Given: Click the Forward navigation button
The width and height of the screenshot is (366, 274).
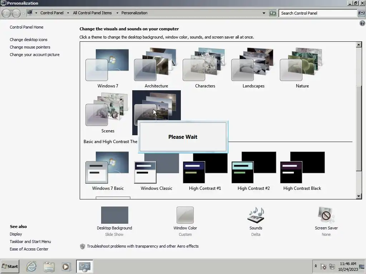Looking at the screenshot, I should (16, 13).
